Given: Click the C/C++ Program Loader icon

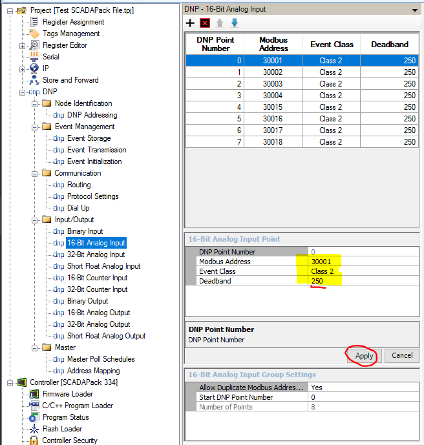Looking at the screenshot, I should pyautogui.click(x=34, y=406).
